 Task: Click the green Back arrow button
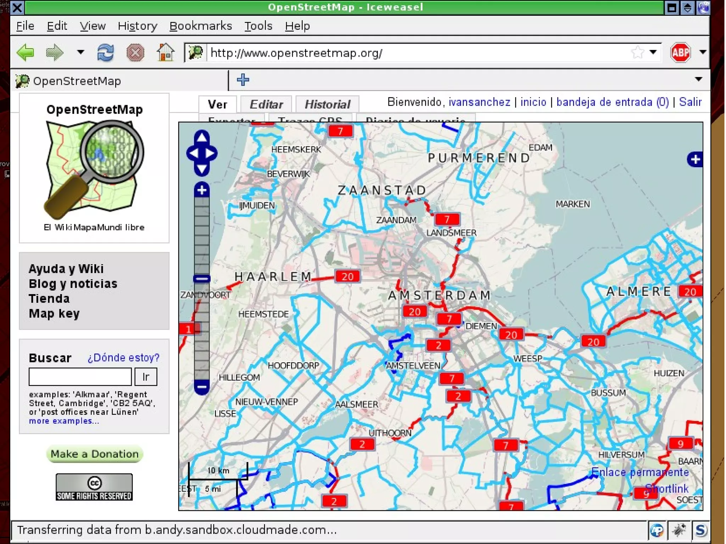coord(26,52)
